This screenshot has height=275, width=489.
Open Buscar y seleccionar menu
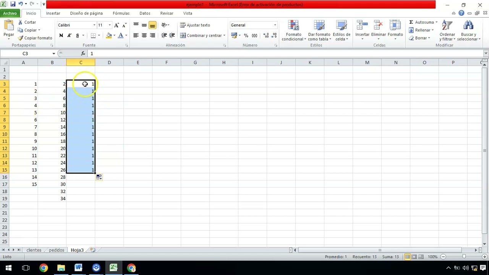click(x=468, y=31)
